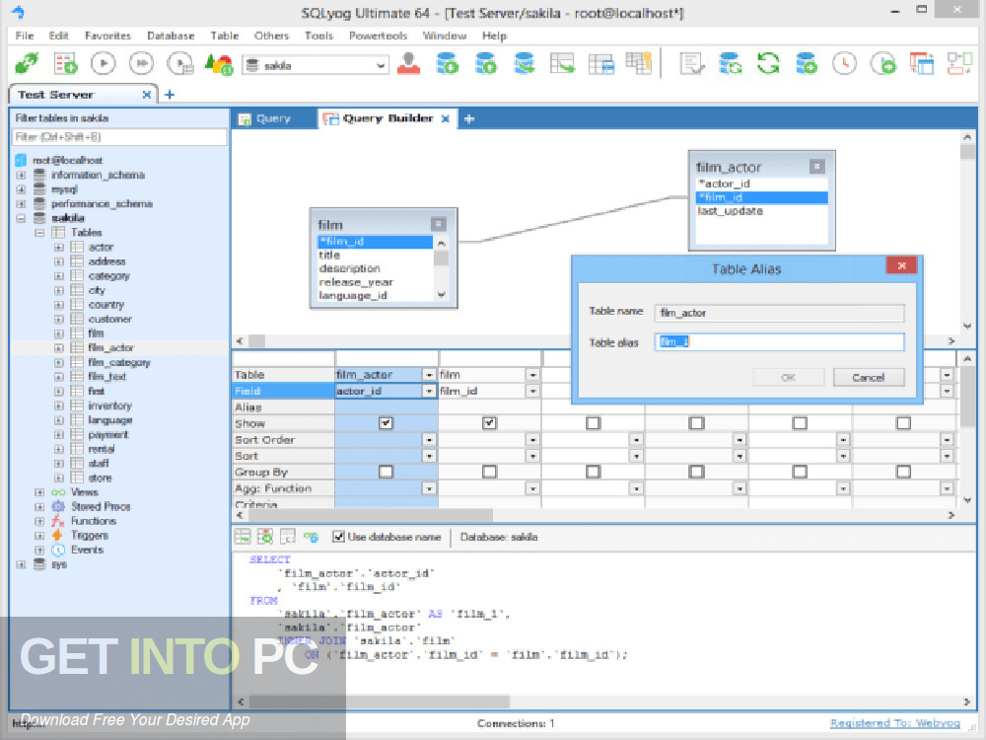
Task: Close the film_actor table box in canvas
Action: [x=816, y=166]
